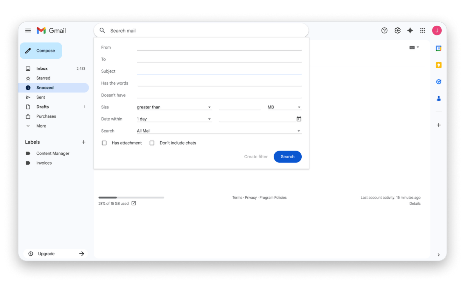
Task: Toggle the main menu hamburger
Action: (28, 30)
